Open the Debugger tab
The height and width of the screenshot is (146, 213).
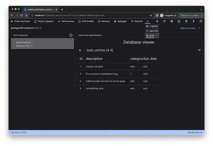120,21
